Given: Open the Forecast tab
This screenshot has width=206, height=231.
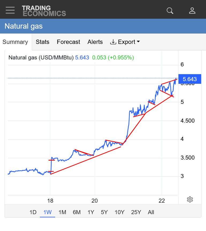Looking at the screenshot, I should (x=68, y=42).
